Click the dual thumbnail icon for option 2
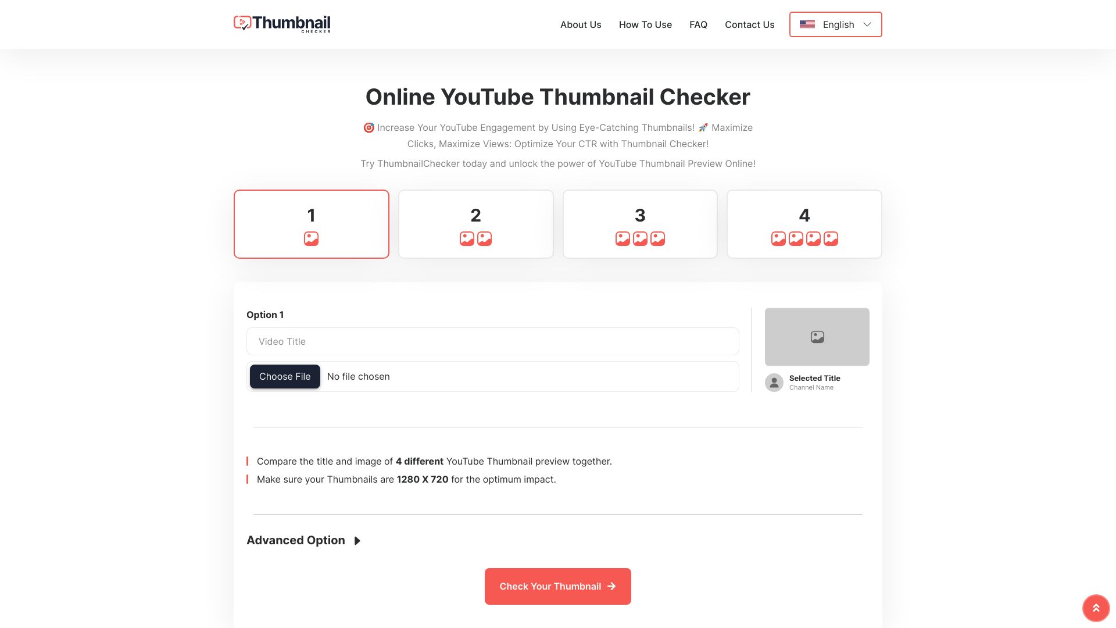 coord(475,238)
